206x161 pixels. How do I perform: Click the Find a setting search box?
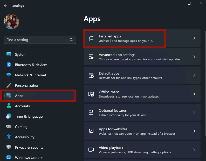point(40,40)
